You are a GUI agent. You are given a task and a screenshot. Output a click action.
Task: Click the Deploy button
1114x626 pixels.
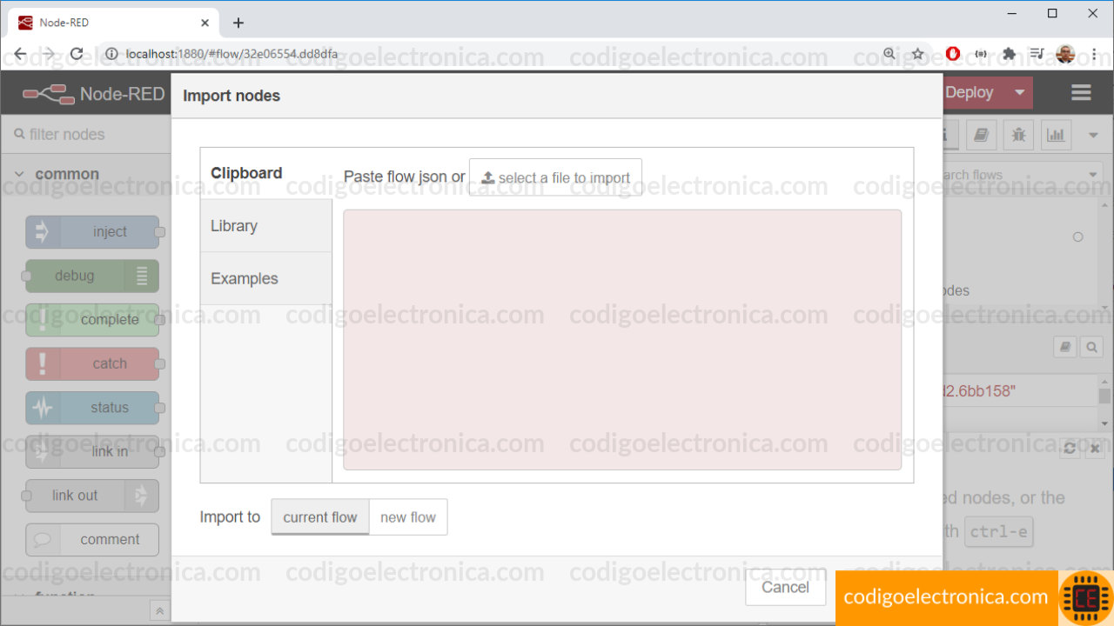point(970,92)
